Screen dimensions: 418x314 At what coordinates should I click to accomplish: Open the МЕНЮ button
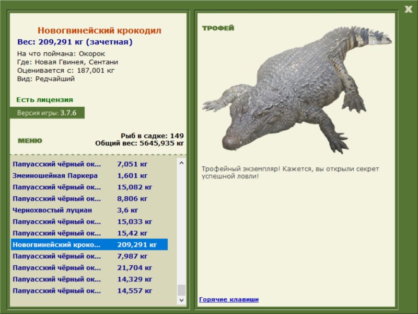[30, 141]
